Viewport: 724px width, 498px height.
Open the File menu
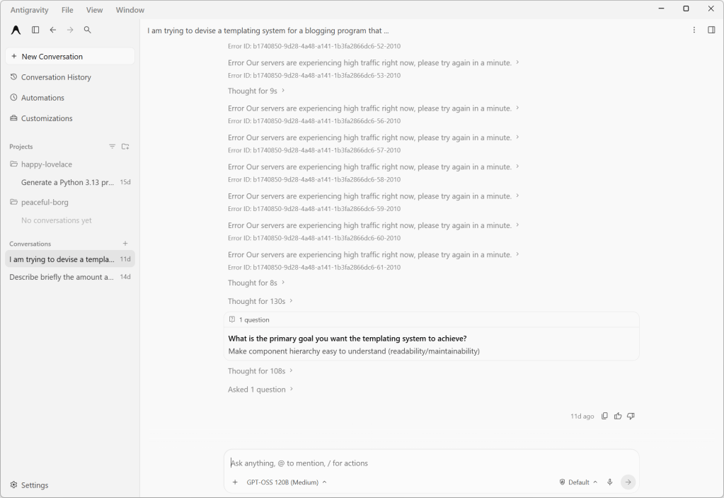(67, 10)
